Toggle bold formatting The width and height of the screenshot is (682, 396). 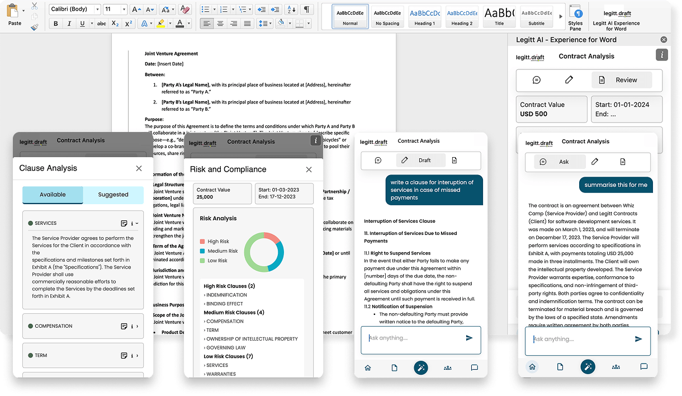point(56,23)
